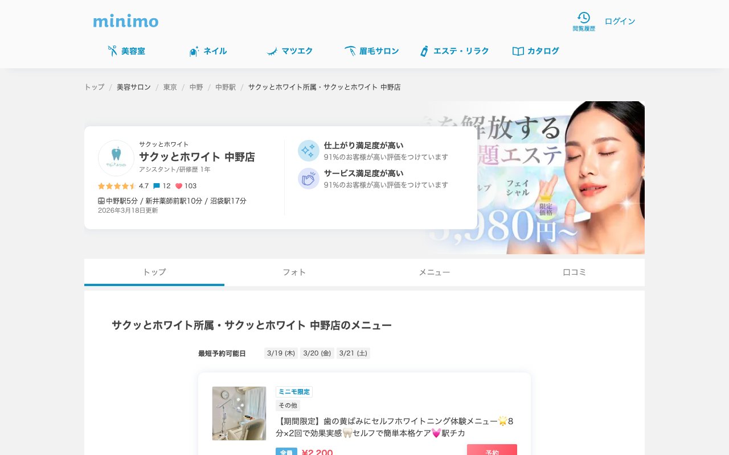Click the eyelash icon for マツエク
Viewport: 729px width, 455px height.
(x=272, y=51)
